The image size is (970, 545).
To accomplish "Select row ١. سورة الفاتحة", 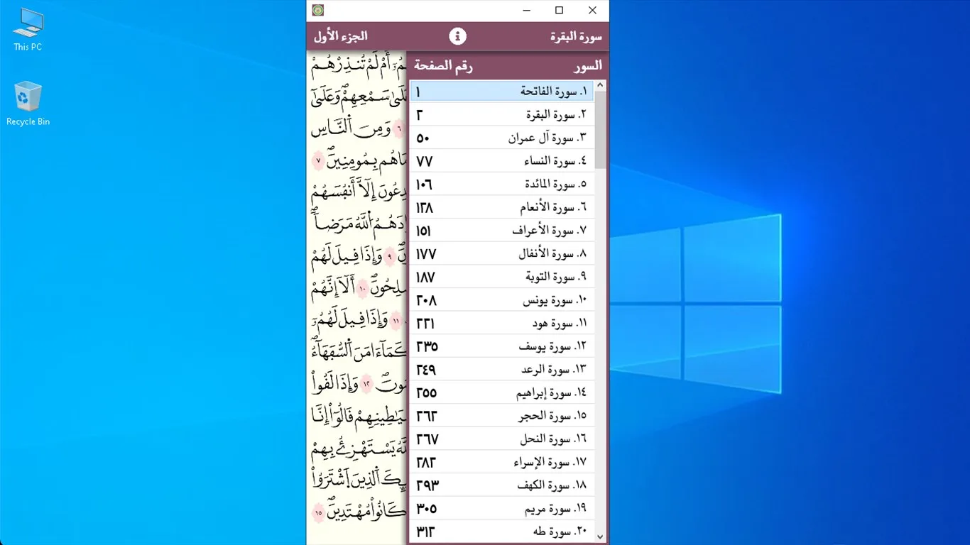I will point(501,92).
